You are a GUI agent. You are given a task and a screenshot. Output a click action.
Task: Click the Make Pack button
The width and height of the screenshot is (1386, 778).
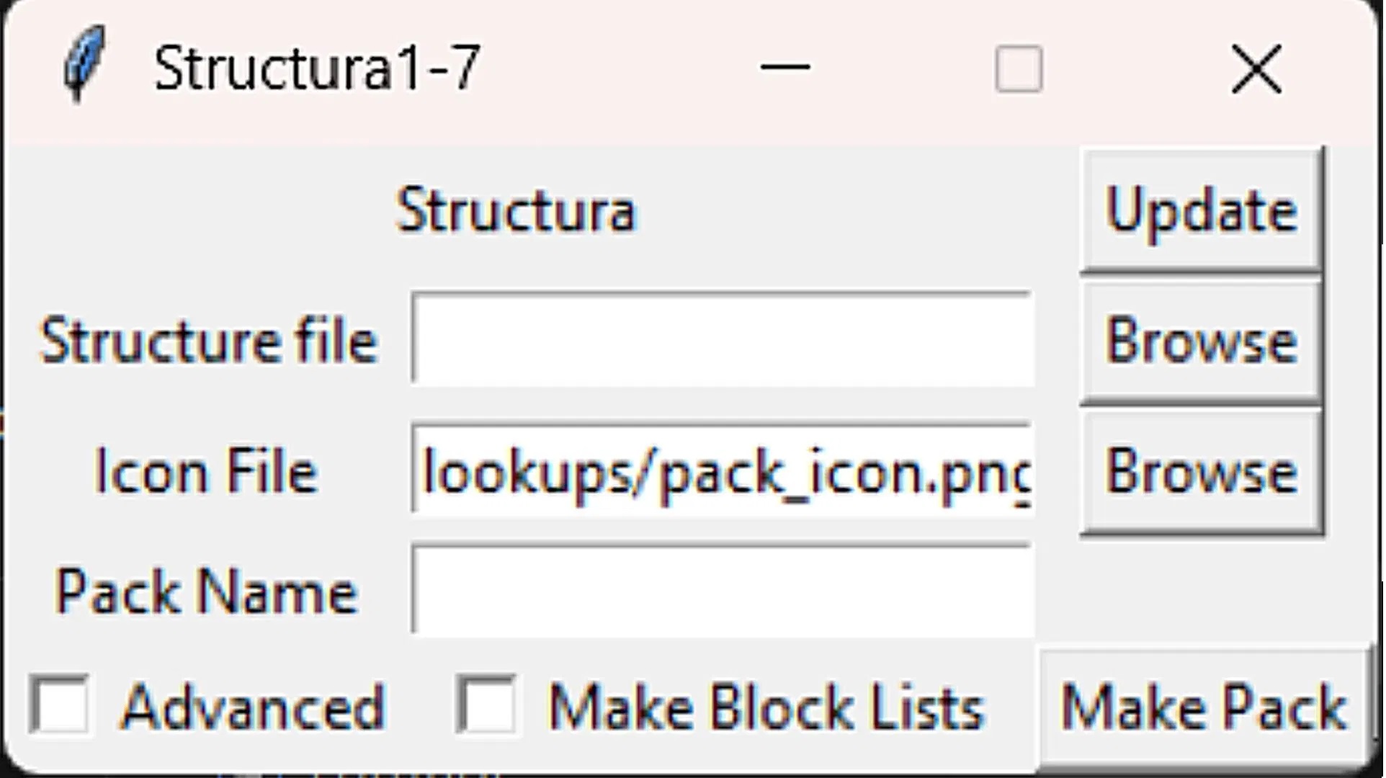1203,707
